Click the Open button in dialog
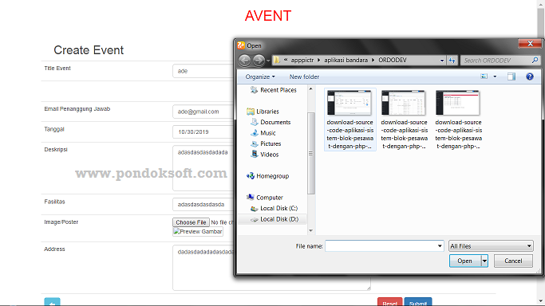The image size is (545, 306). click(464, 261)
